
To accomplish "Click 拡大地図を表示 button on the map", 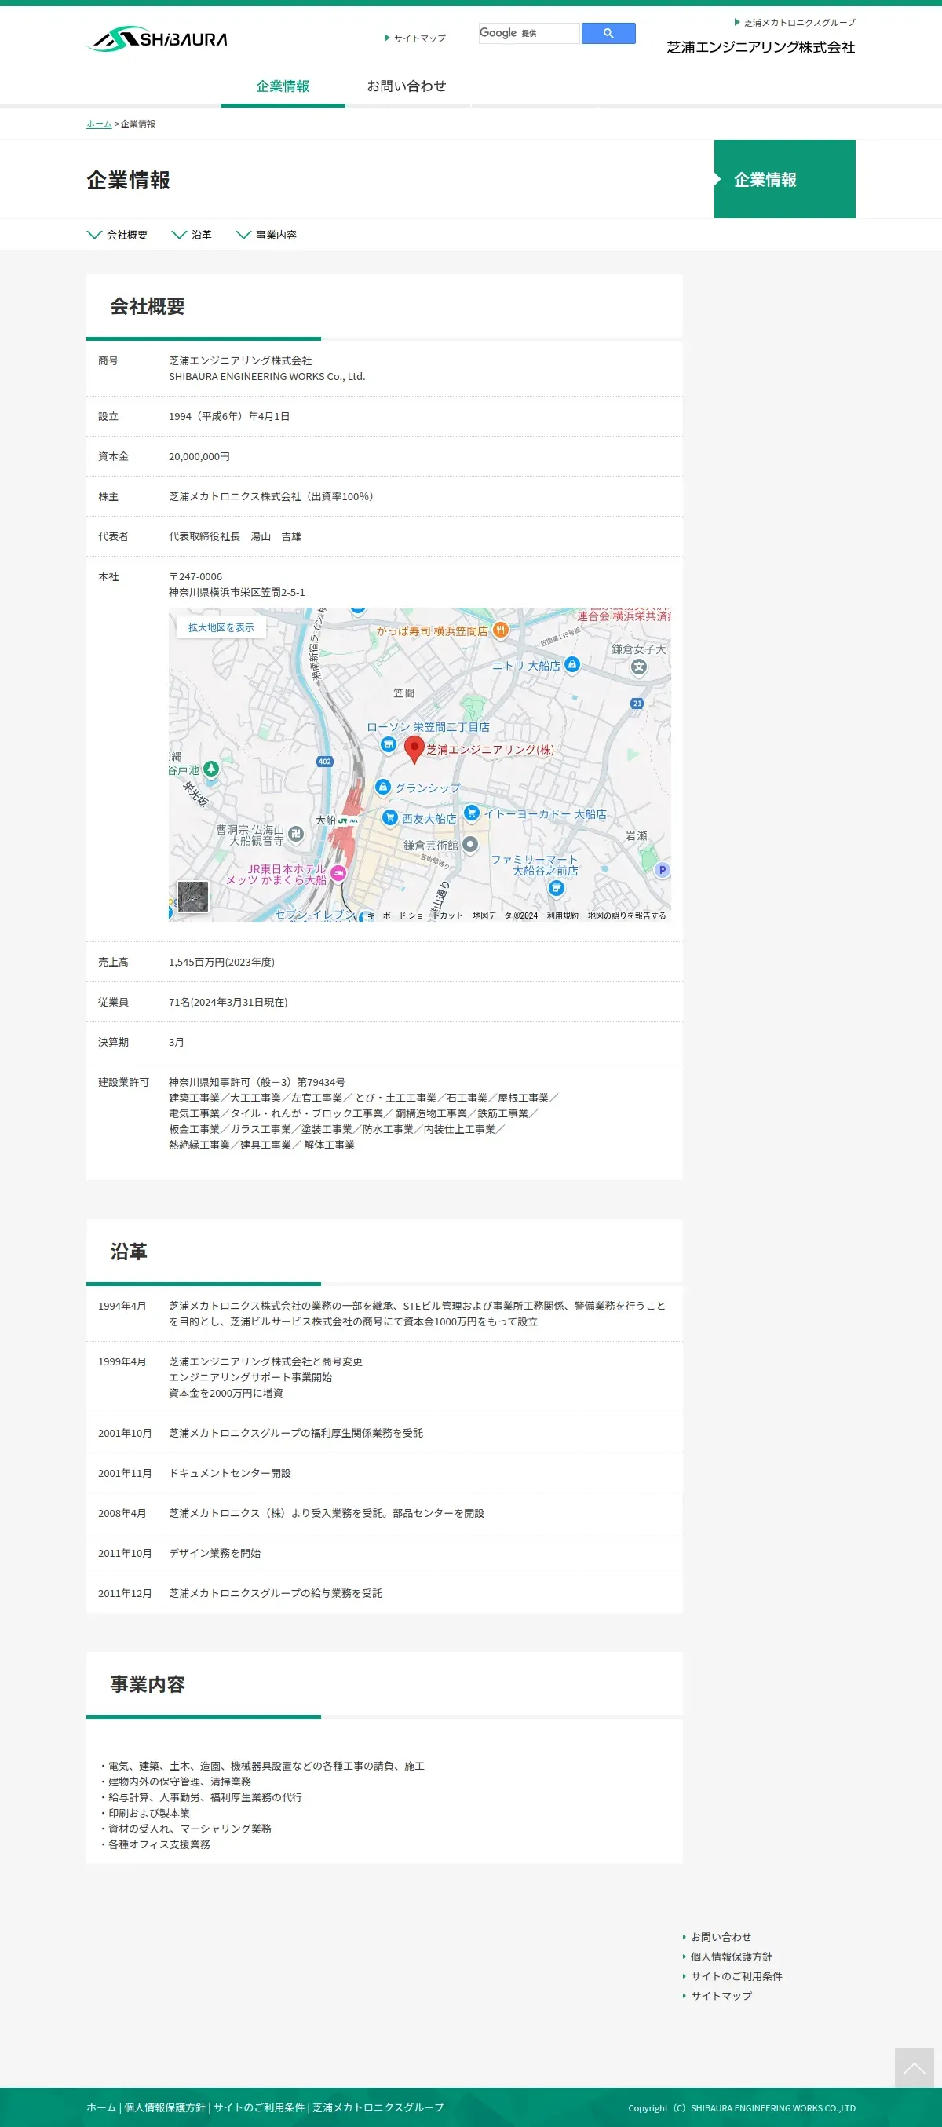I will tap(221, 627).
